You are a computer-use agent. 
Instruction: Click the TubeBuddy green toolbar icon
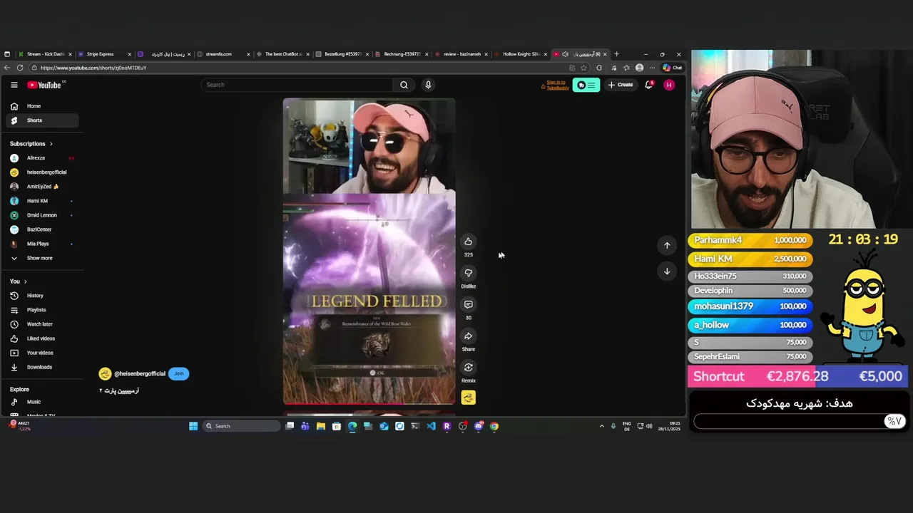586,85
